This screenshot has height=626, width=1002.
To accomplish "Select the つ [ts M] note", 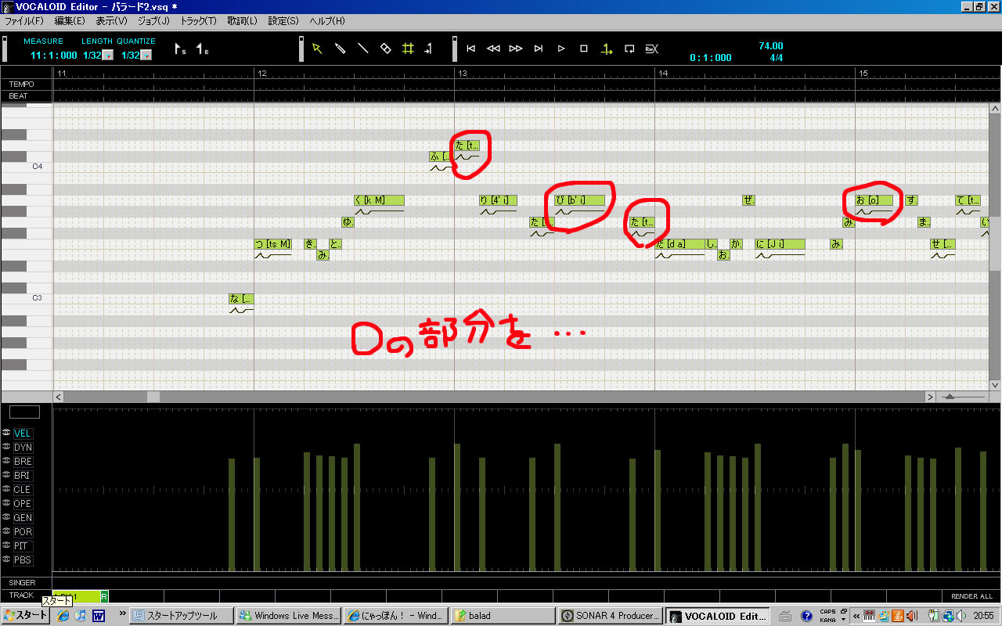I will pos(272,244).
